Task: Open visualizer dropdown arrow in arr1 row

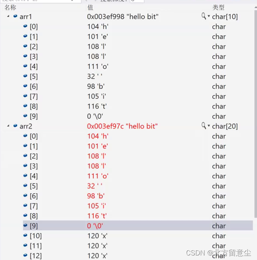Action: 209,17
